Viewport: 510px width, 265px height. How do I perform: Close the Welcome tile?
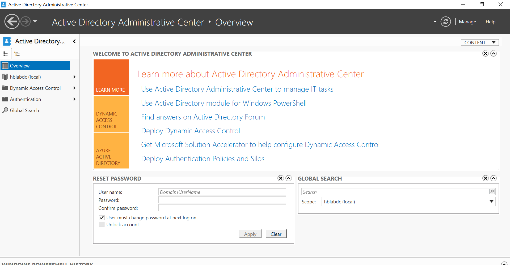pos(486,54)
